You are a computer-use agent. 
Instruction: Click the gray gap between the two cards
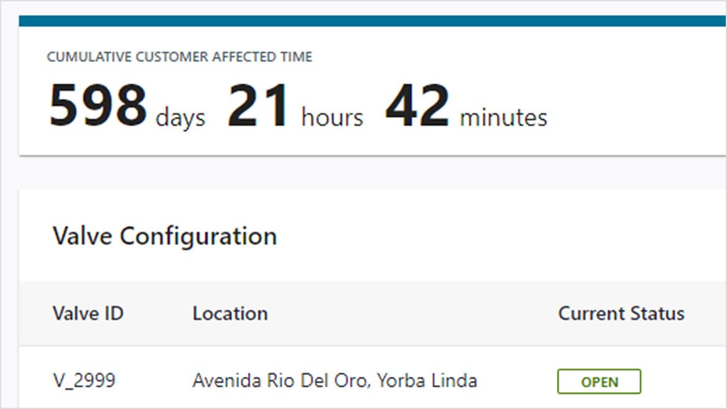[372, 172]
